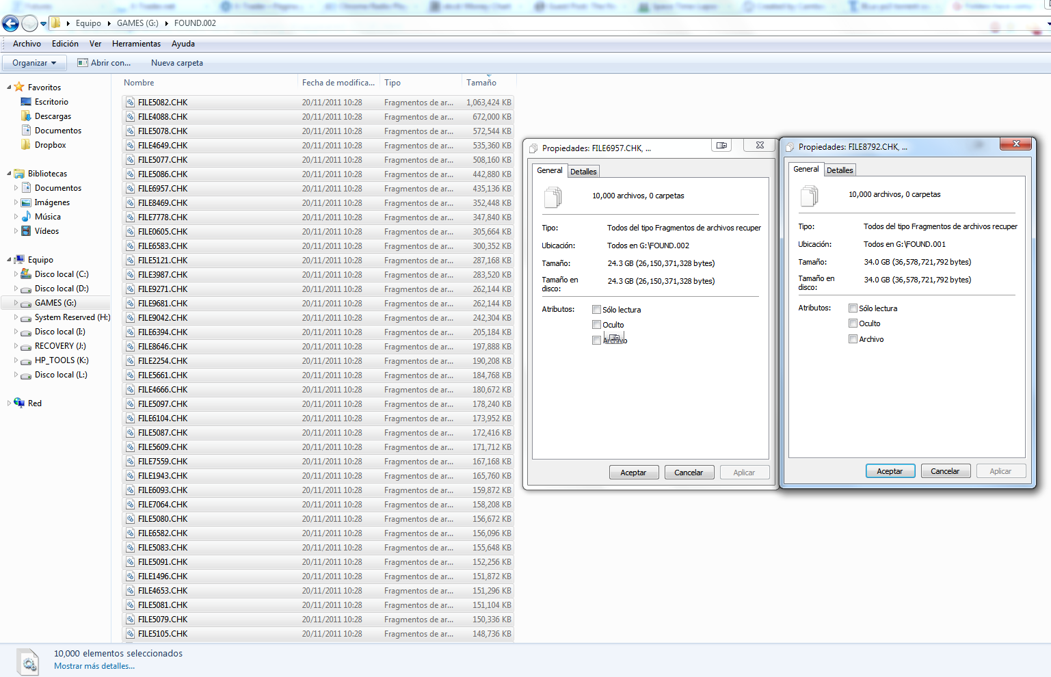This screenshot has width=1051, height=677.
Task: Toggle Oculto in FILE6957.CHK properties
Action: coord(596,324)
